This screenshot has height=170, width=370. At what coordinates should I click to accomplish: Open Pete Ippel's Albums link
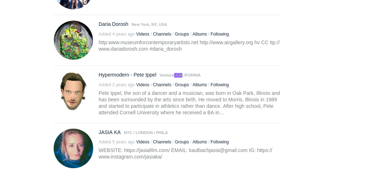coord(200,85)
